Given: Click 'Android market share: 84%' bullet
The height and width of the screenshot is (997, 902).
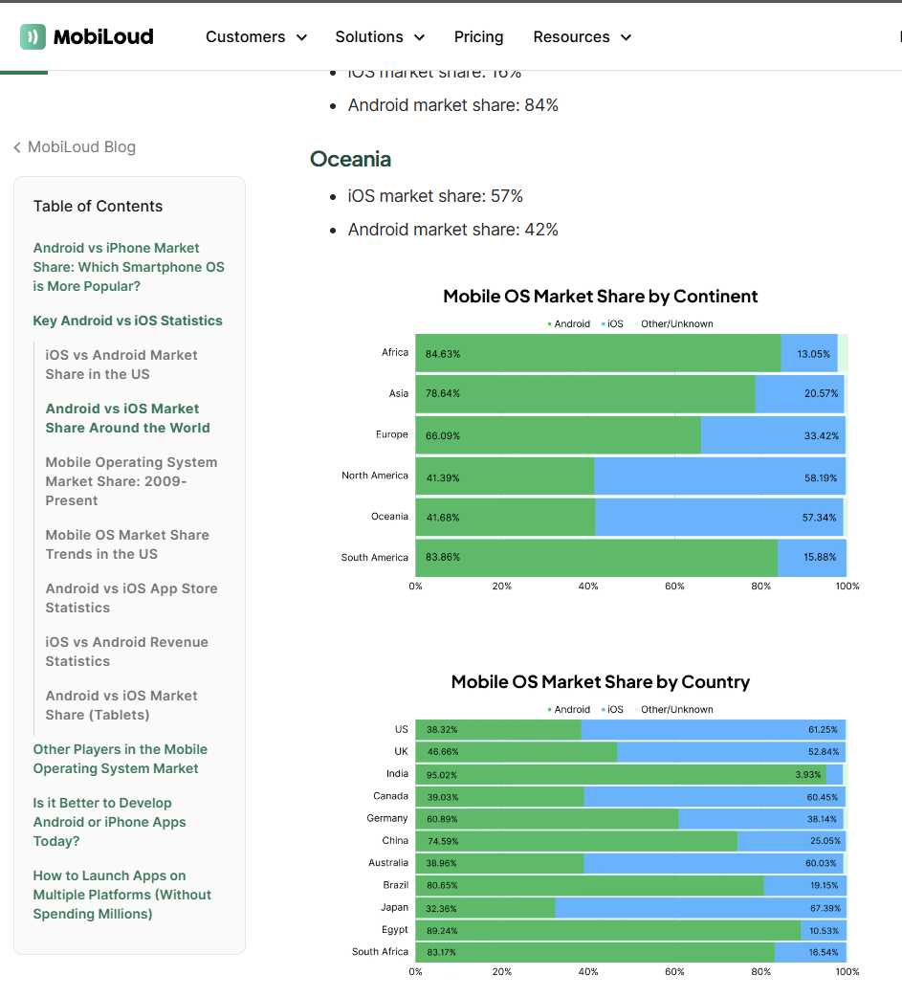Looking at the screenshot, I should pos(452,105).
